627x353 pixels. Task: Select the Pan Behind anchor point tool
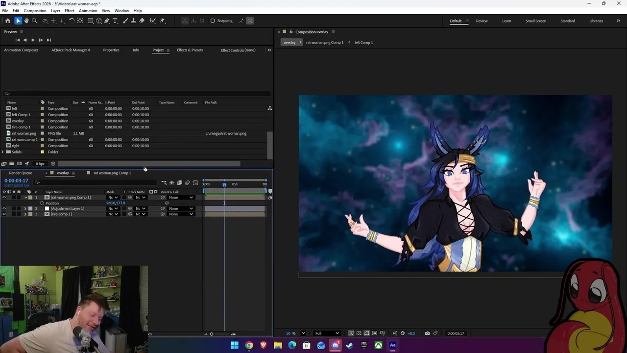click(80, 21)
